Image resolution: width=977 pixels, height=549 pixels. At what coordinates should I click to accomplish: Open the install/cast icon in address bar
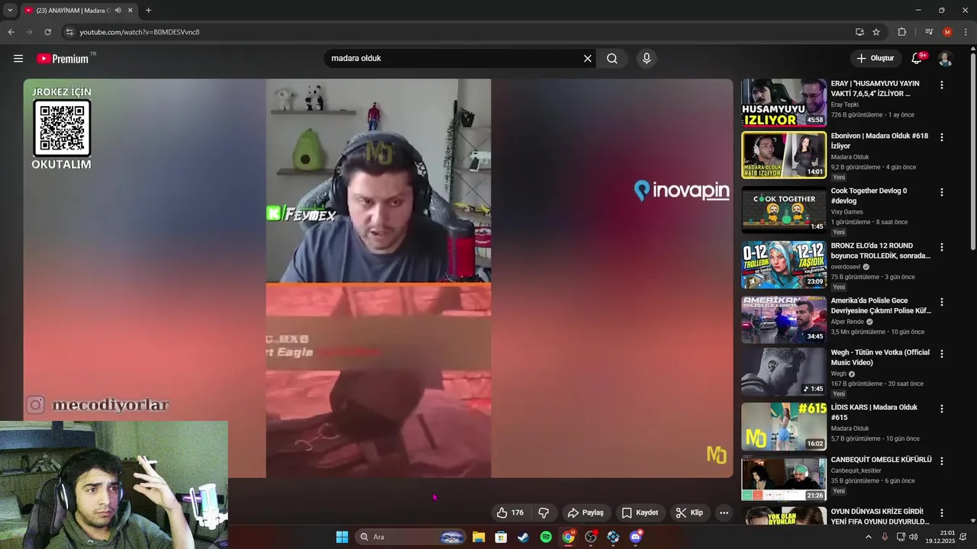859,32
